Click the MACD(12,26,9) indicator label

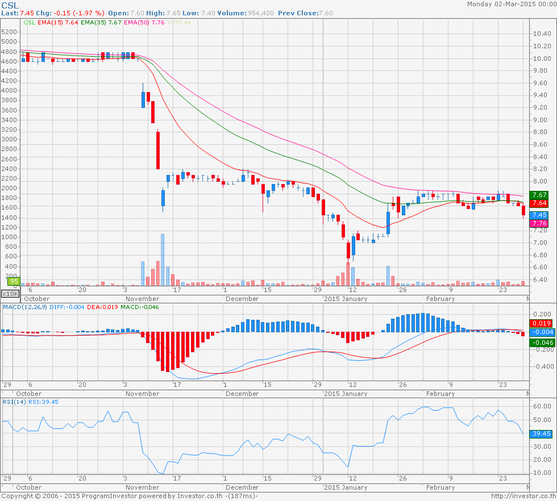(25, 307)
